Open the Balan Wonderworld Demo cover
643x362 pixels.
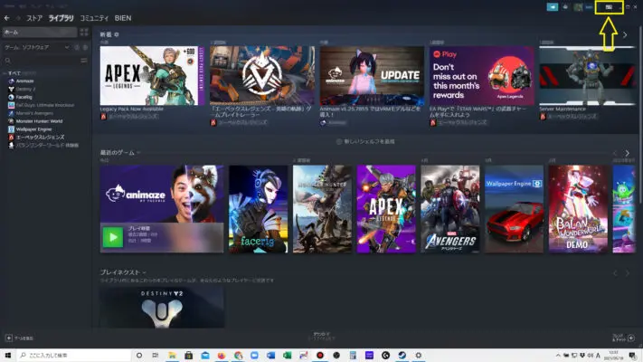[578, 209]
